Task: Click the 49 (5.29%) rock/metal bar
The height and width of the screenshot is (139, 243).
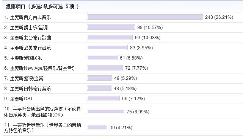Action: tap(99, 78)
